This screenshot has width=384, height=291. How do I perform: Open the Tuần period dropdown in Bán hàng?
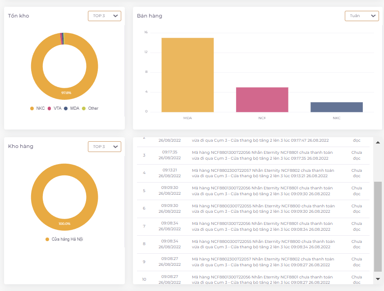[x=361, y=16]
